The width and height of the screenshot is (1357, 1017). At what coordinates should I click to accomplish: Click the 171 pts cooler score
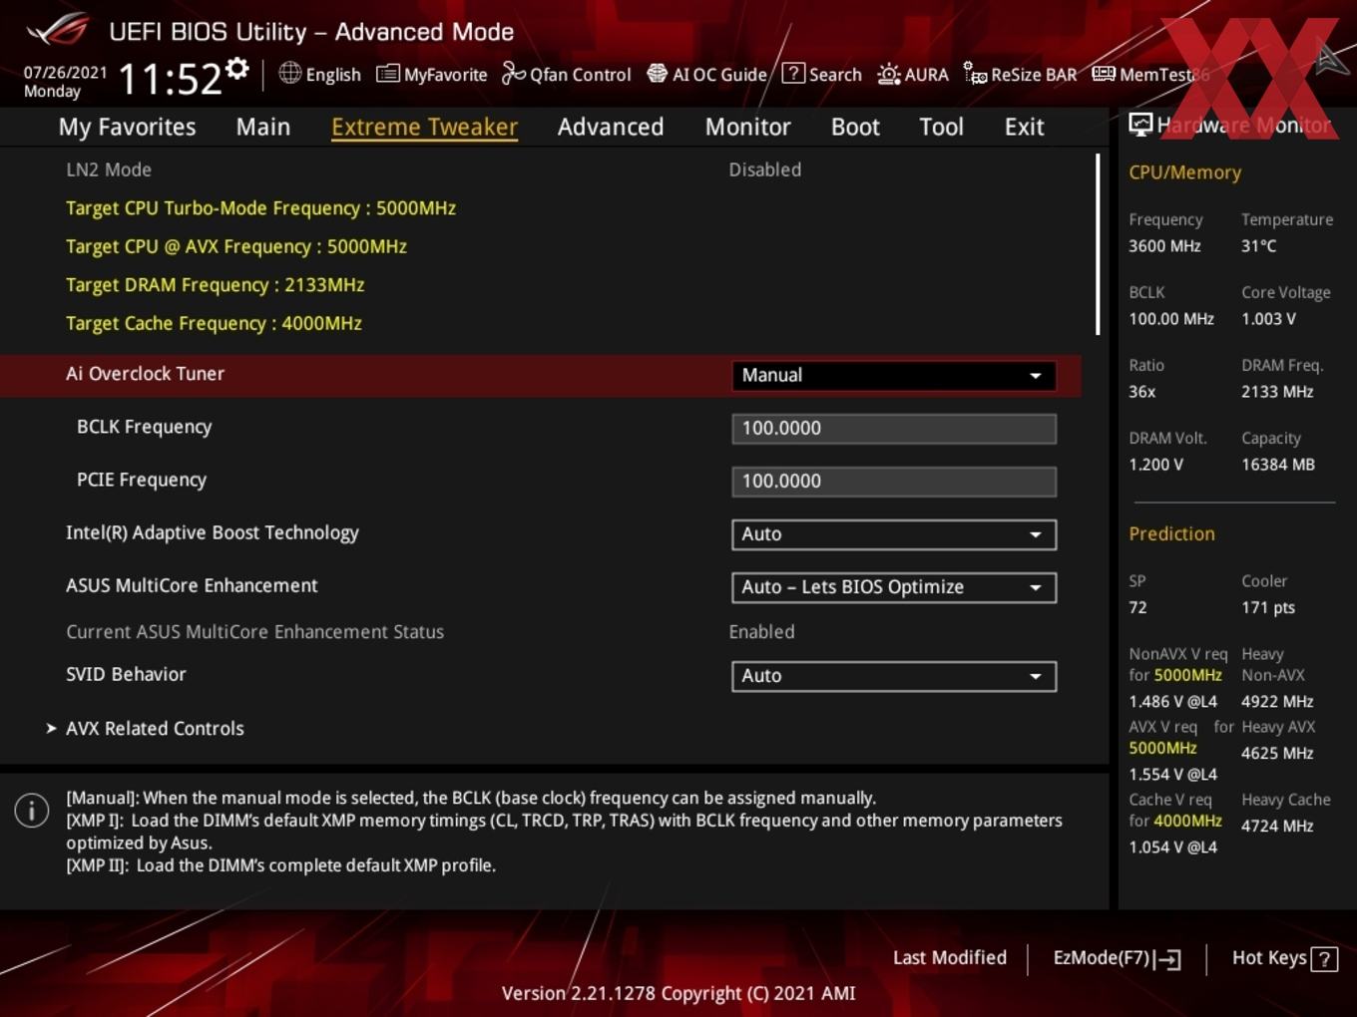[x=1268, y=608]
